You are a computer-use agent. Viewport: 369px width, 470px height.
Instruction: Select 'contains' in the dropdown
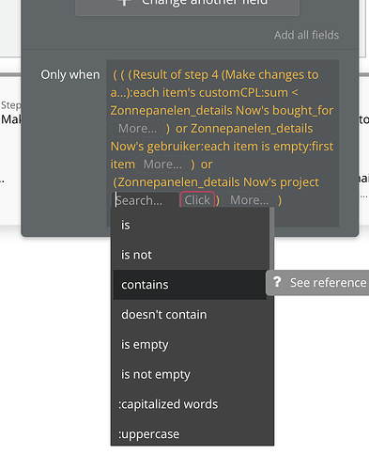(190, 285)
